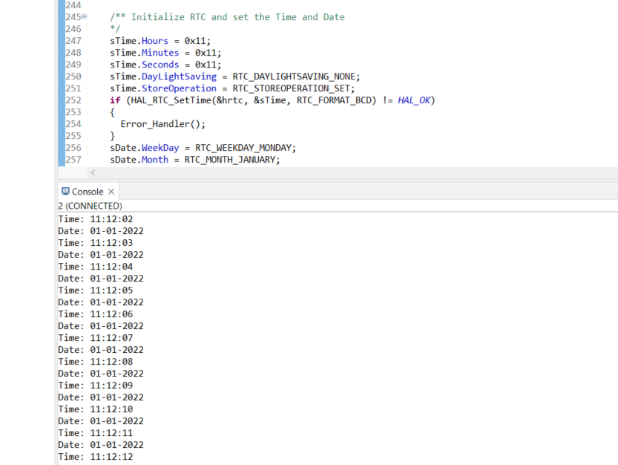Click line number 245 with the fold marker
The height and width of the screenshot is (465, 618).
(x=75, y=16)
